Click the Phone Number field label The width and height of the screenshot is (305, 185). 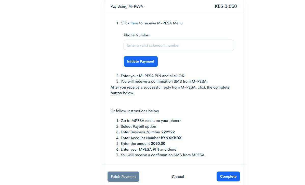pyautogui.click(x=137, y=35)
